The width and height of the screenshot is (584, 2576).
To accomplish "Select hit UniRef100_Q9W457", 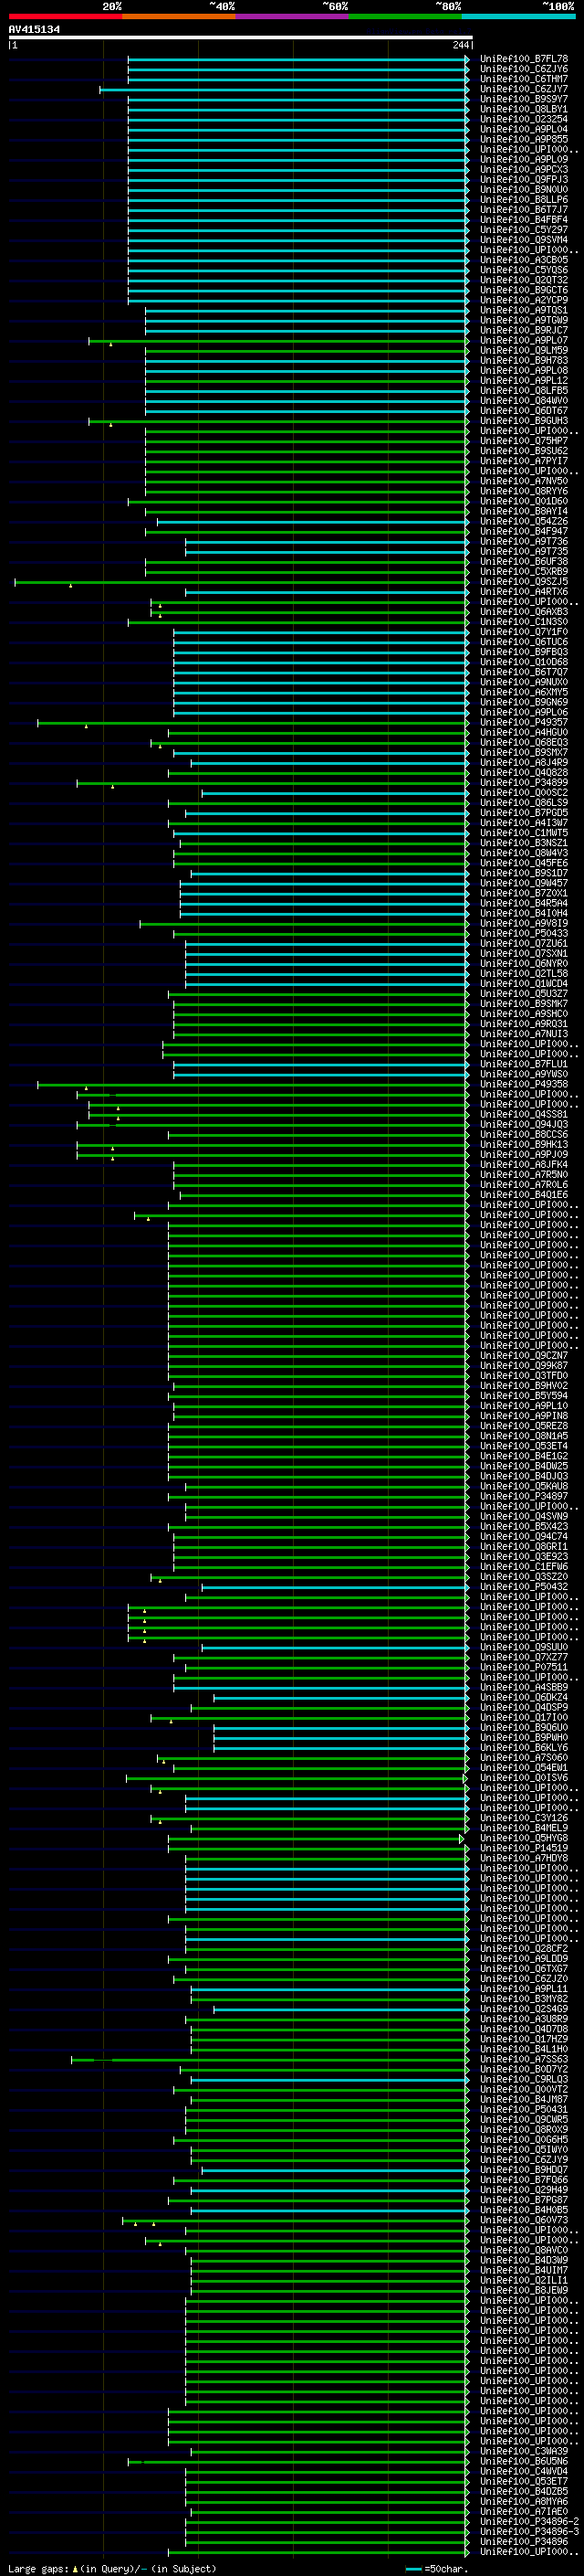I will click(x=524, y=883).
